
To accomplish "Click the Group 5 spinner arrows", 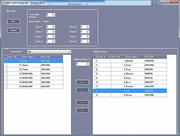I will (88, 27).
